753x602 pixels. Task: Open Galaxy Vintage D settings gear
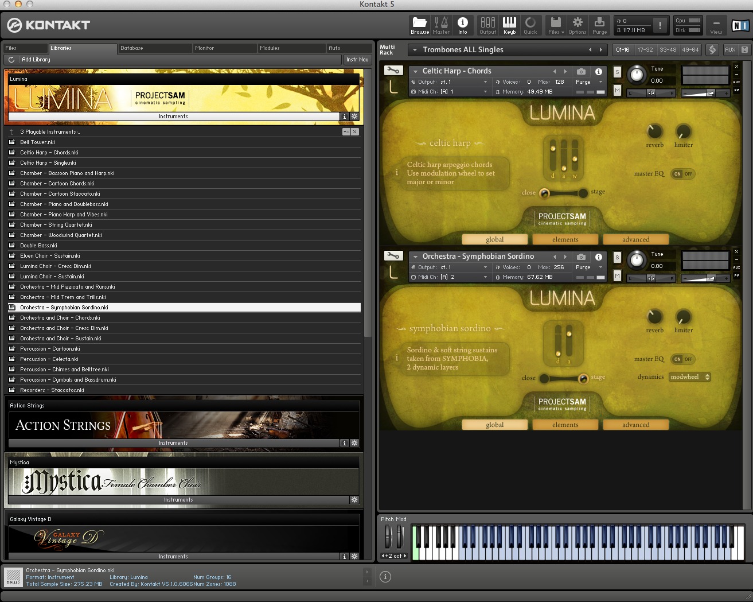pos(354,557)
